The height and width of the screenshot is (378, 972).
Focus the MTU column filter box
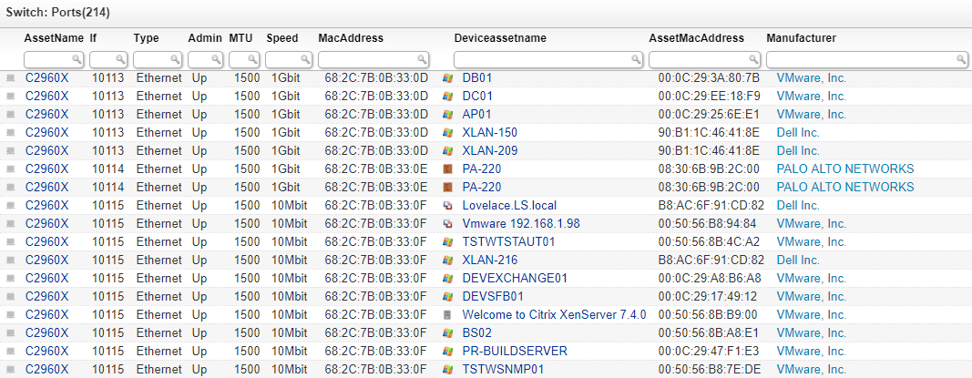[x=244, y=59]
